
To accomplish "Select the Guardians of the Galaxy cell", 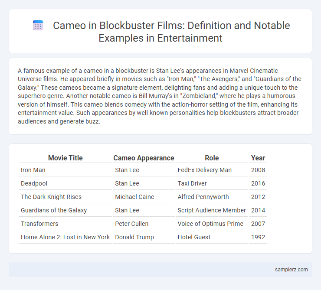I will tap(66, 210).
